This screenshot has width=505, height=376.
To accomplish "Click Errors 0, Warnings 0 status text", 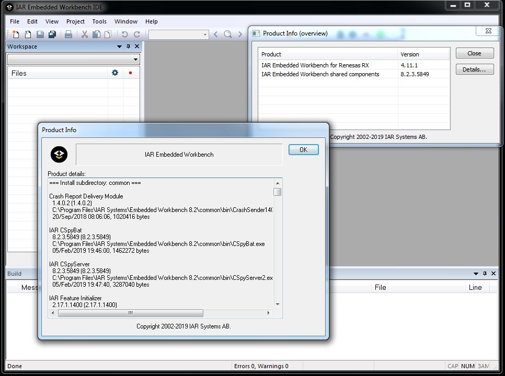I will click(261, 366).
